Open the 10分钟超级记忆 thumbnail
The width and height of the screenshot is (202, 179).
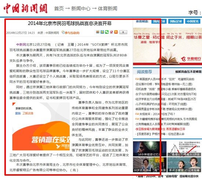(149, 149)
